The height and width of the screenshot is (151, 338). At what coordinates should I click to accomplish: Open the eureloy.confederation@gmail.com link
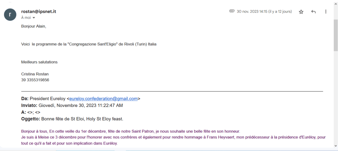103,98
